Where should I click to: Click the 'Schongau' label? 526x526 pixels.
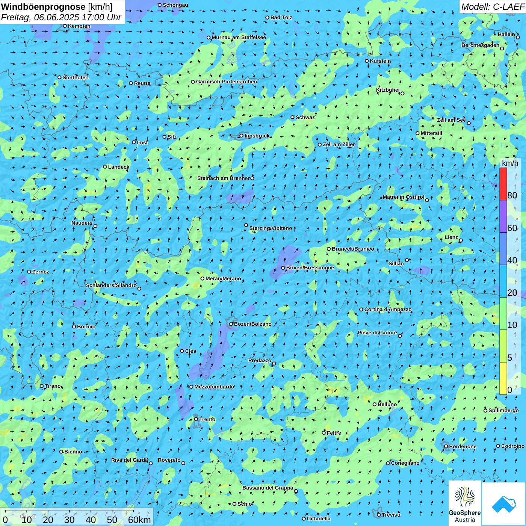[175, 5]
